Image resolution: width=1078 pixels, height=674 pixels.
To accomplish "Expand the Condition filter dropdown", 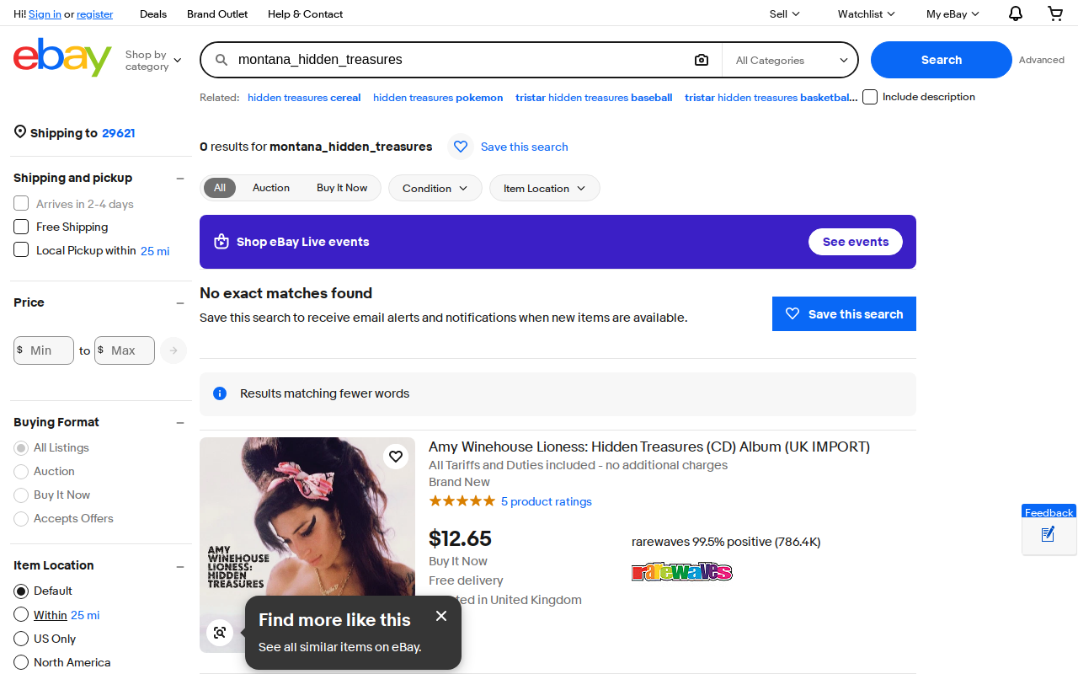I will [x=435, y=188].
